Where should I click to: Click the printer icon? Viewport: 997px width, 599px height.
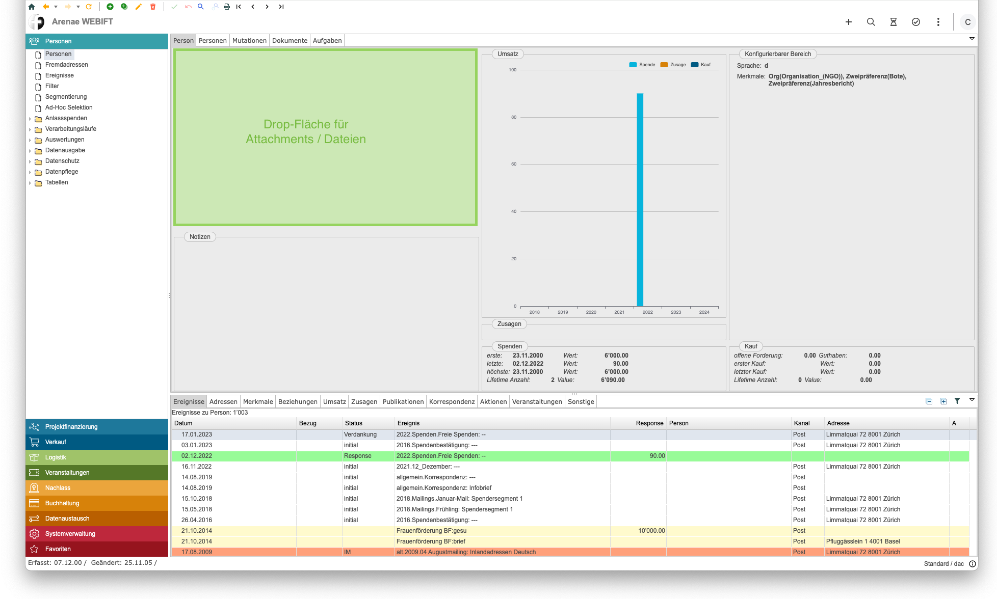coord(227,7)
